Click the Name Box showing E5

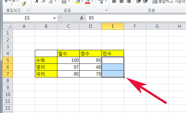point(27,18)
